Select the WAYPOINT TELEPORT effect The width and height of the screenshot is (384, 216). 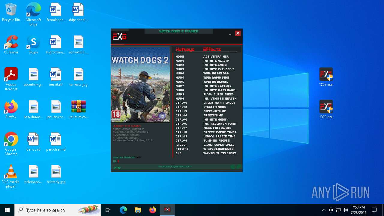[220, 153]
